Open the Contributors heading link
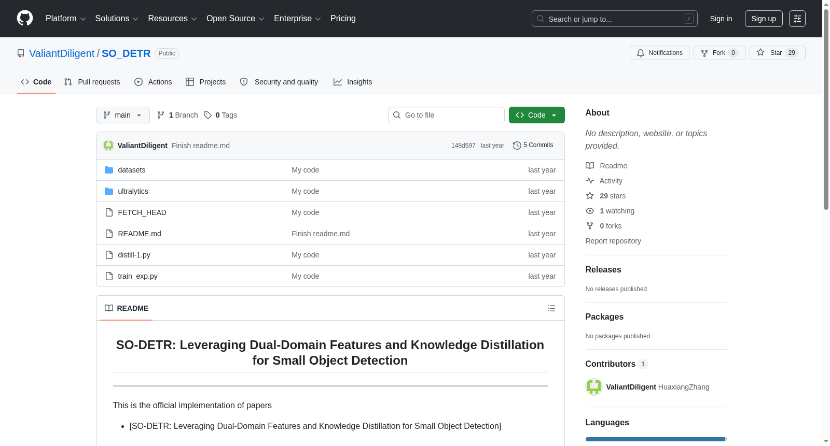This screenshot has height=446, width=830. point(617,364)
